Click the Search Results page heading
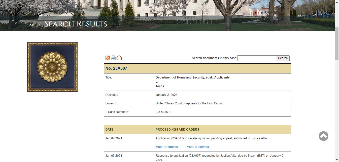This screenshot has height=162, width=339. [76, 24]
